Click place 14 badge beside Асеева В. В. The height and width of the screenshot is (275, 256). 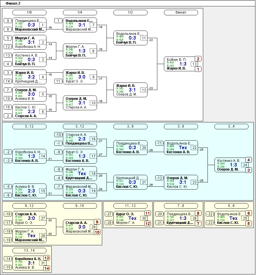(x=46, y=268)
